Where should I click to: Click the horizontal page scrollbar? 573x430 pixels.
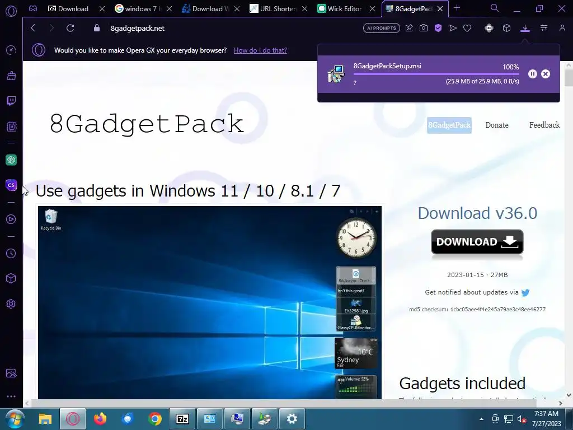(283, 403)
